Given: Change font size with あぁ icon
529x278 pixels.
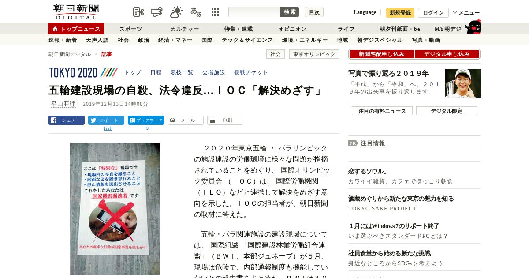Looking at the screenshot, I should 196,12.
